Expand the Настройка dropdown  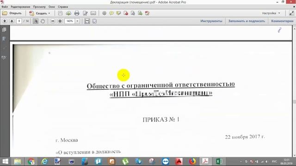tap(271, 13)
